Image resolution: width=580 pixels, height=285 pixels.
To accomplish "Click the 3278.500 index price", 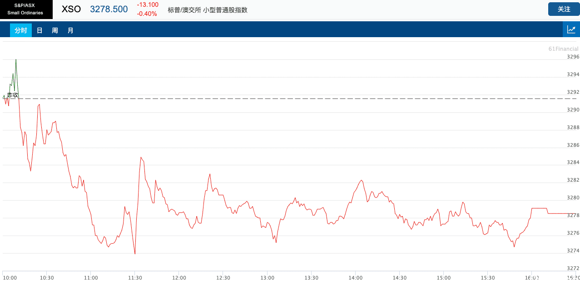I will tap(109, 9).
